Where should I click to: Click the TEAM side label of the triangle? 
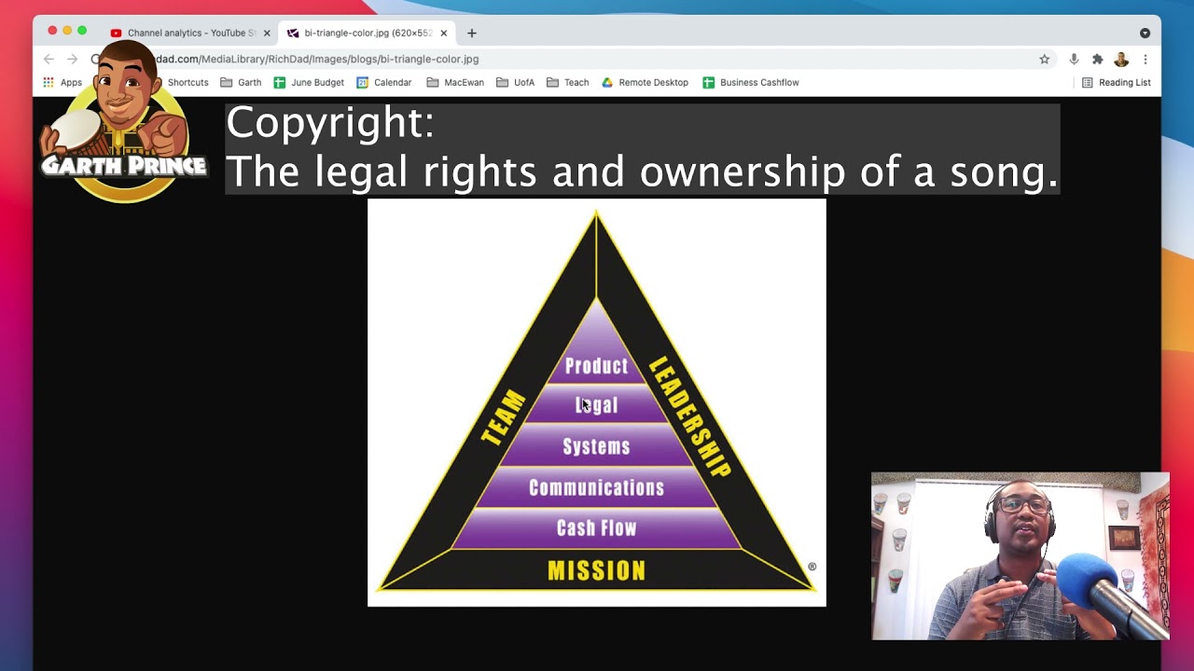pos(504,417)
